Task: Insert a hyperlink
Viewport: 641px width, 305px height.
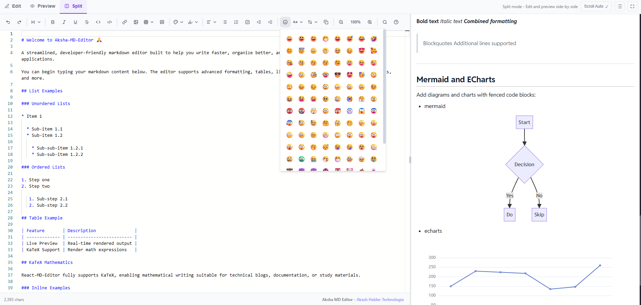Action: point(125,22)
